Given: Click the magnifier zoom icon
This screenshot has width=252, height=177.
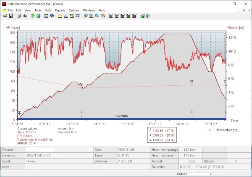Looking at the screenshot, I should click(86, 16).
